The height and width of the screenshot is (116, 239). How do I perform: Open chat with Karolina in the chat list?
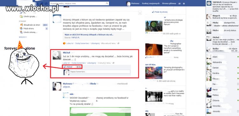tap(222, 73)
